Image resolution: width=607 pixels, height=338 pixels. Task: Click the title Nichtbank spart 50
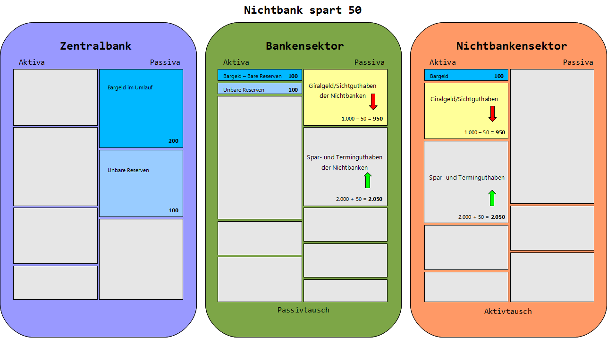point(303,9)
